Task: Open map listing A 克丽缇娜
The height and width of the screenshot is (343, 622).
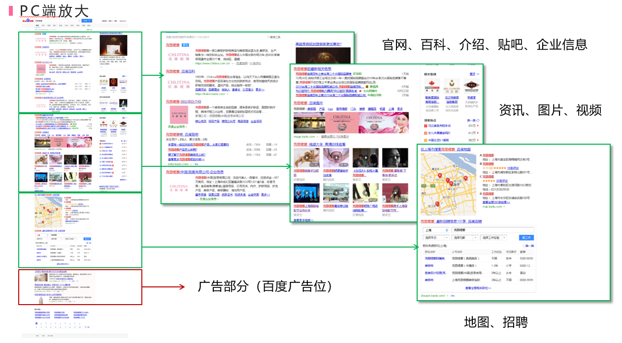Action: click(x=488, y=155)
